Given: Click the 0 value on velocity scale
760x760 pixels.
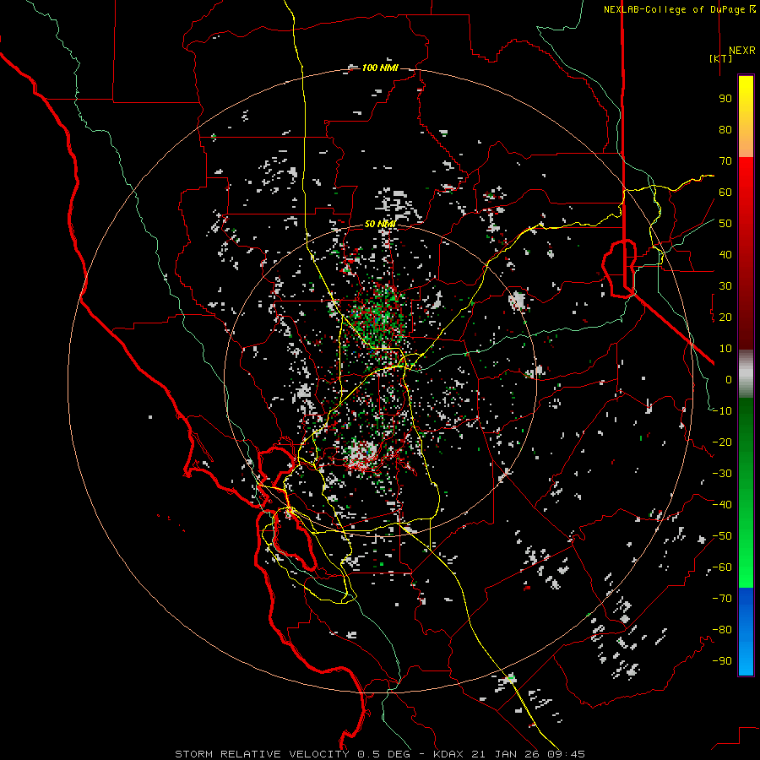Looking at the screenshot, I should [x=729, y=380].
